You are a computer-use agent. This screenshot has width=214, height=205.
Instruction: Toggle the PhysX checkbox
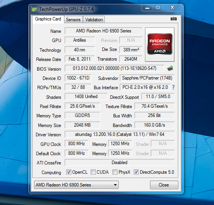115,172
